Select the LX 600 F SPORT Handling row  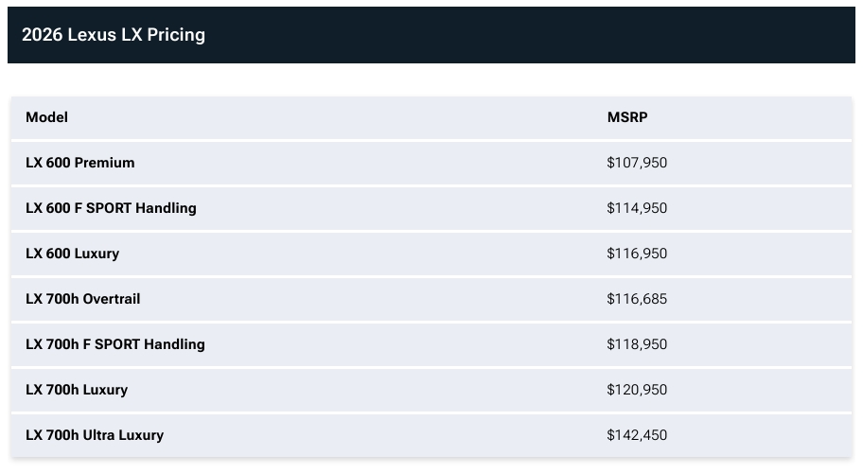coord(431,208)
